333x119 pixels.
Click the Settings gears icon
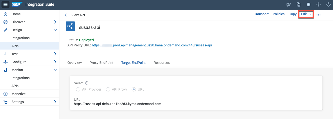[x=5, y=102]
